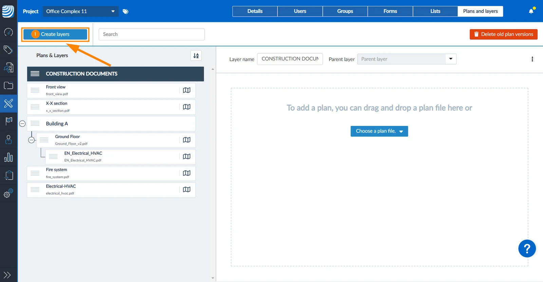Click the Create layers button

click(55, 34)
